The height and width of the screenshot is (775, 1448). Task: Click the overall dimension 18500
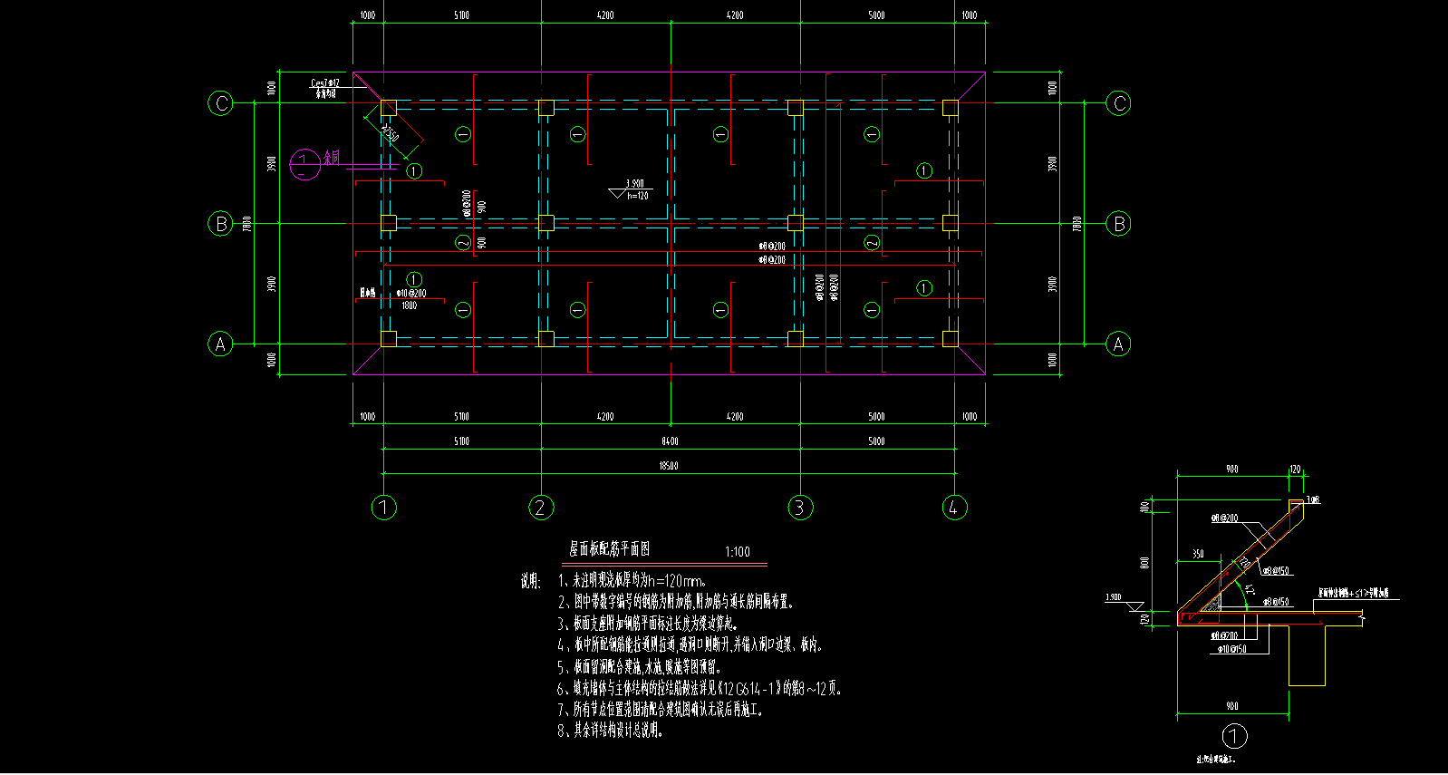coord(670,466)
